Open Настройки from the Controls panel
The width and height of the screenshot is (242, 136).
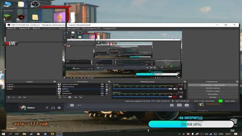point(213,94)
